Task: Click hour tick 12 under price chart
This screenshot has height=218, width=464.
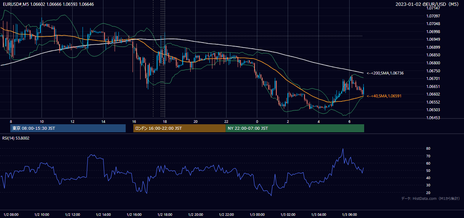Action: coord(73,121)
